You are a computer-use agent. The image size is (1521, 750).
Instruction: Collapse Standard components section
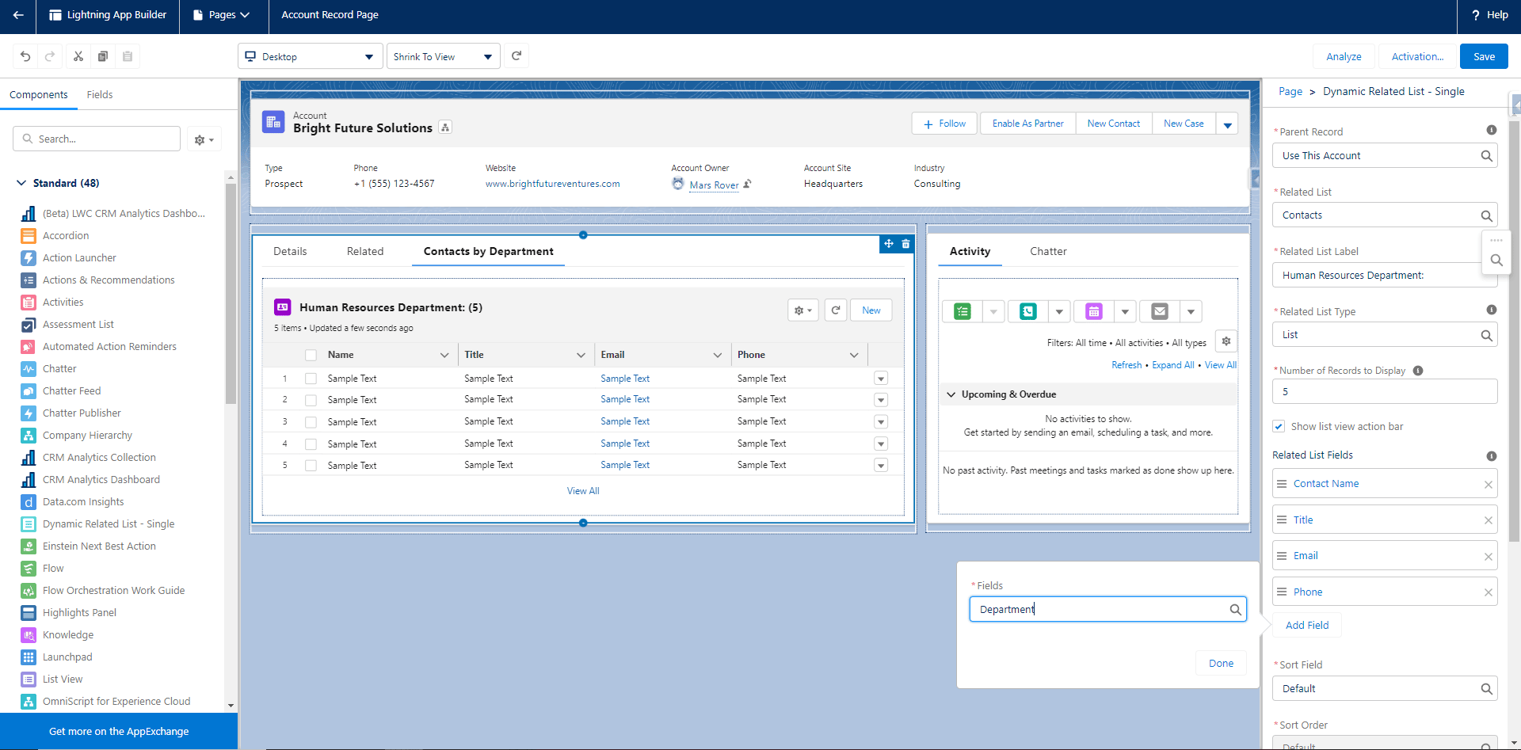click(21, 183)
